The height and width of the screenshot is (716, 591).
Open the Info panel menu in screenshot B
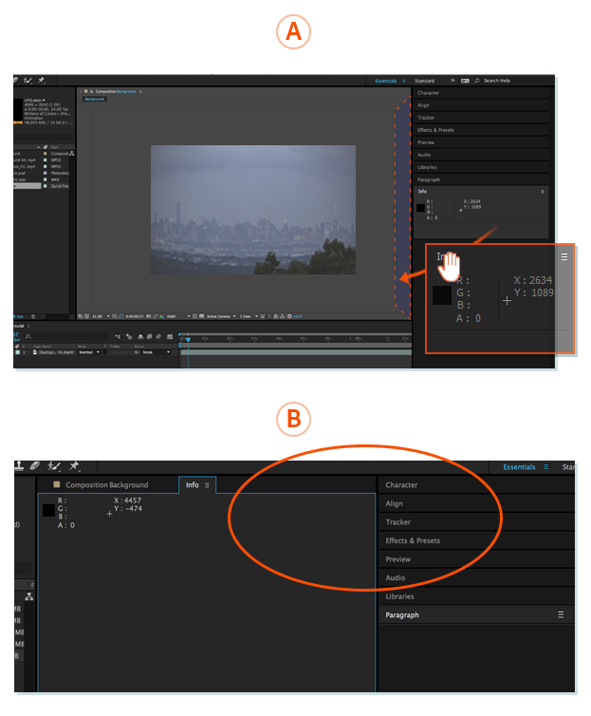(x=207, y=485)
